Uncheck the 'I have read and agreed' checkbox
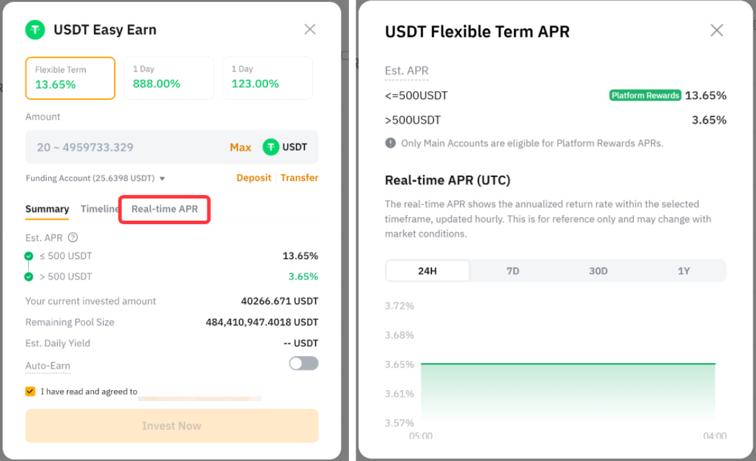756x461 pixels. point(30,391)
